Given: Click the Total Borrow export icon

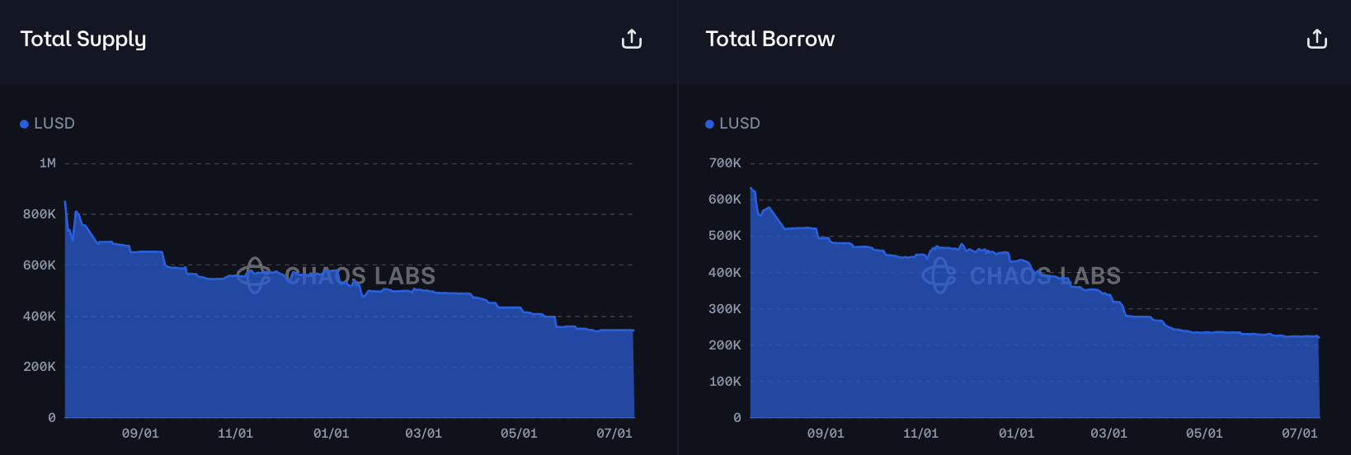Looking at the screenshot, I should coord(1316,39).
